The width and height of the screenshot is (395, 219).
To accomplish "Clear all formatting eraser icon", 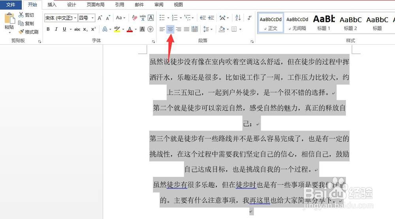I will pos(135,18).
